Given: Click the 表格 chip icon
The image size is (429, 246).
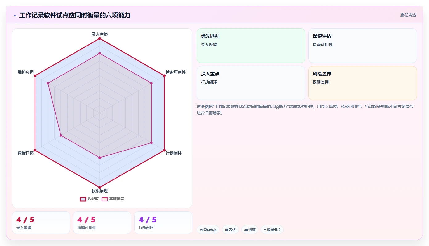Looking at the screenshot, I should (227, 230).
